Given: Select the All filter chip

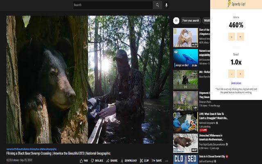Looking at the screenshot, I should click(176, 20).
